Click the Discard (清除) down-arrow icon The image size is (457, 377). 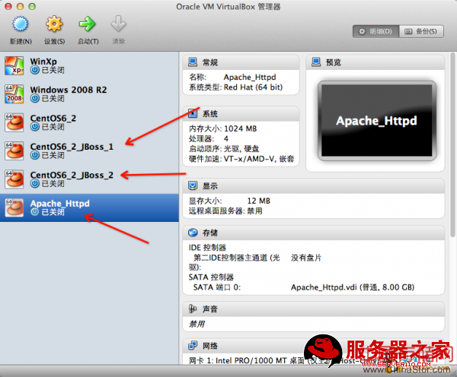pyautogui.click(x=117, y=25)
